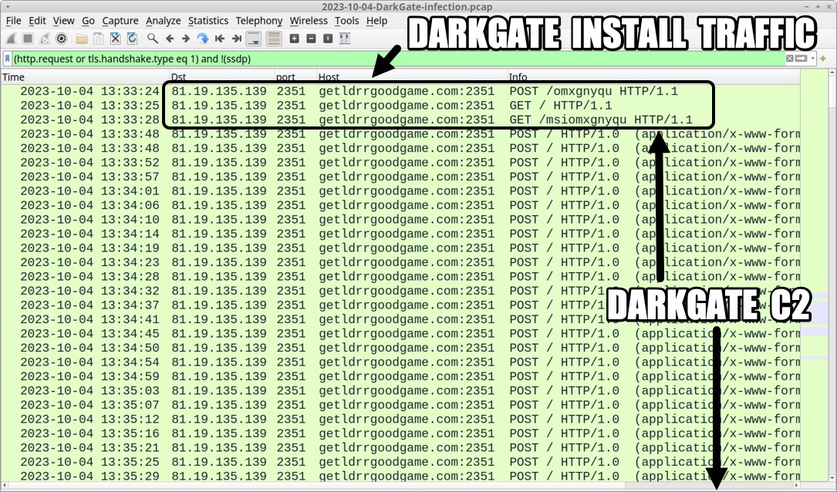
Task: Click the Go to specified packet icon
Action: point(202,39)
